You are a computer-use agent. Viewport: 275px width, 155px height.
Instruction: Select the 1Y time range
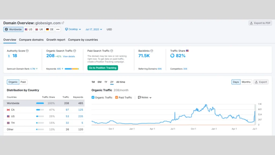tap(106, 82)
